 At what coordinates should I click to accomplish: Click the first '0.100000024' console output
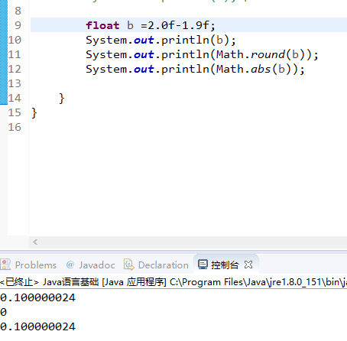37,297
